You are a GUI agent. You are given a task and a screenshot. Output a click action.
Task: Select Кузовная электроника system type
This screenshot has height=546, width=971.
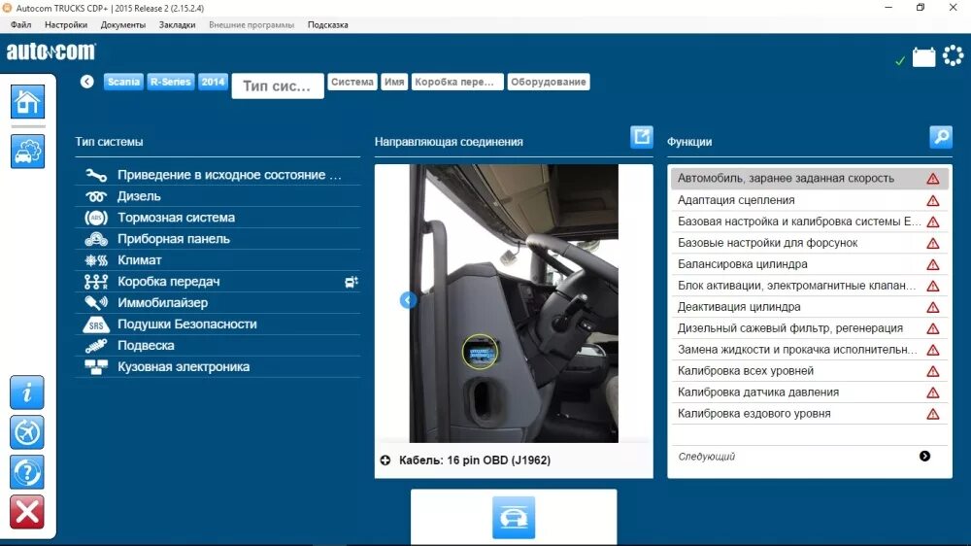[218, 367]
